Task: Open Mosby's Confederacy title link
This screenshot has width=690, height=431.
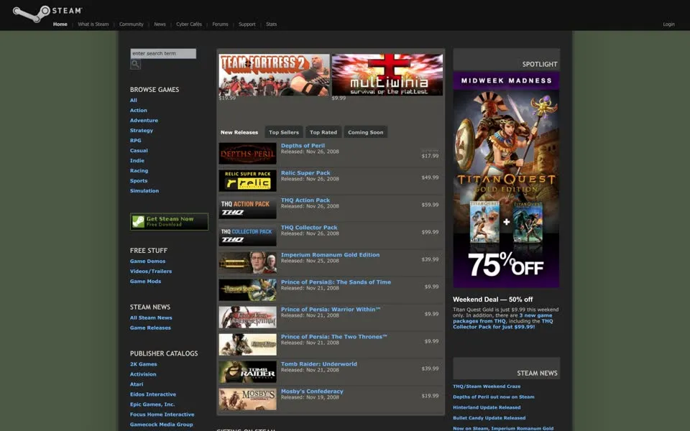Action: (x=312, y=391)
